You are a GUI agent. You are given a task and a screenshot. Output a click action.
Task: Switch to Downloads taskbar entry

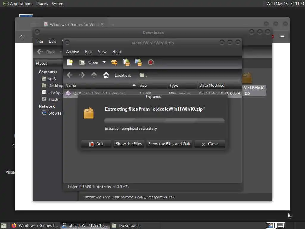(x=126, y=225)
